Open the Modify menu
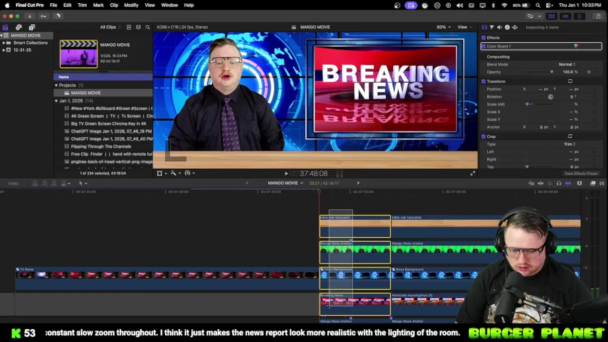 pos(131,5)
